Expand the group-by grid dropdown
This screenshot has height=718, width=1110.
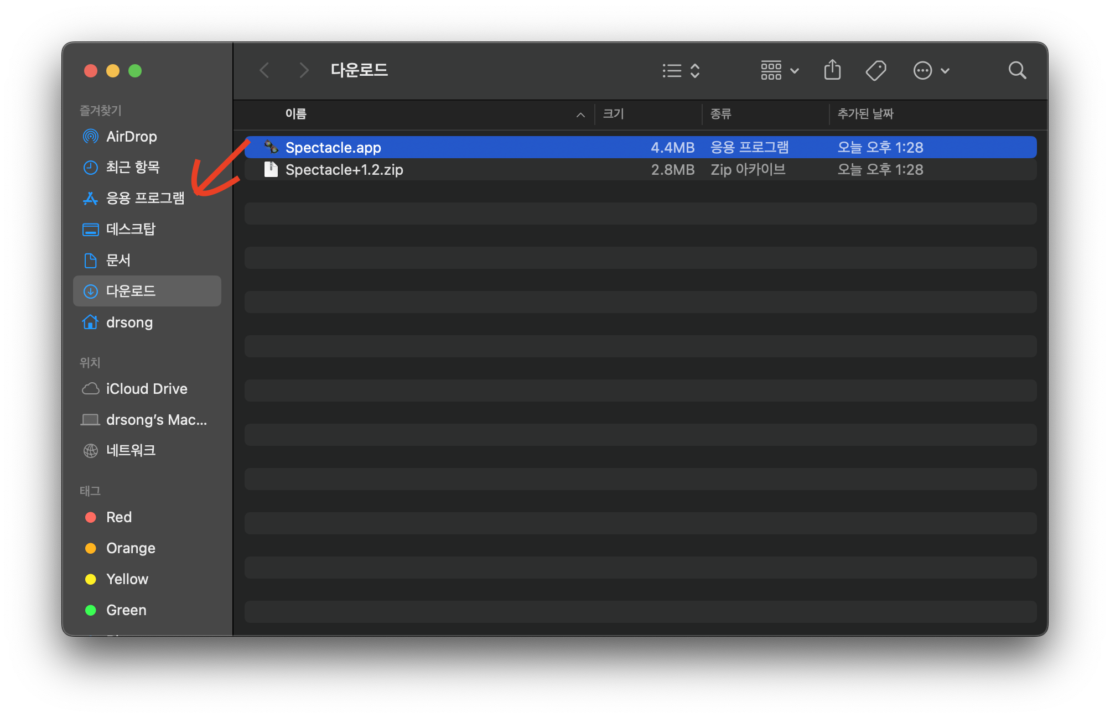click(779, 70)
